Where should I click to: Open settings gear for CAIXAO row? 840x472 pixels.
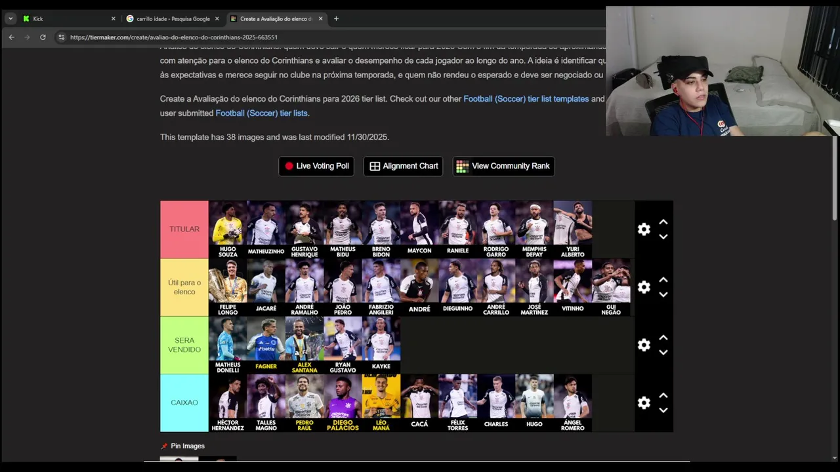tap(644, 403)
